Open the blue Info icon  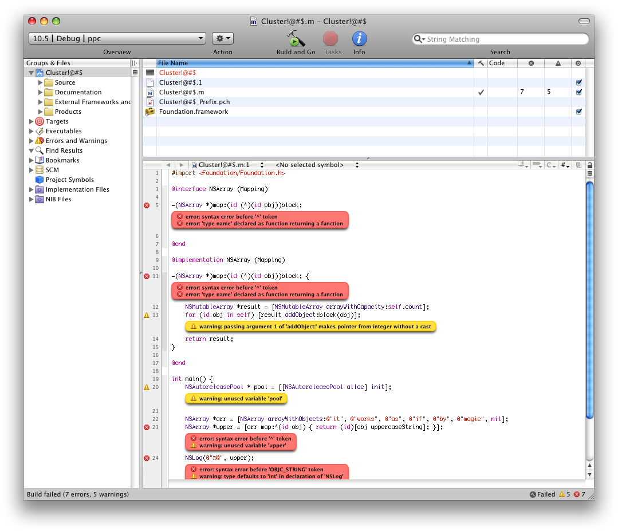[x=359, y=38]
